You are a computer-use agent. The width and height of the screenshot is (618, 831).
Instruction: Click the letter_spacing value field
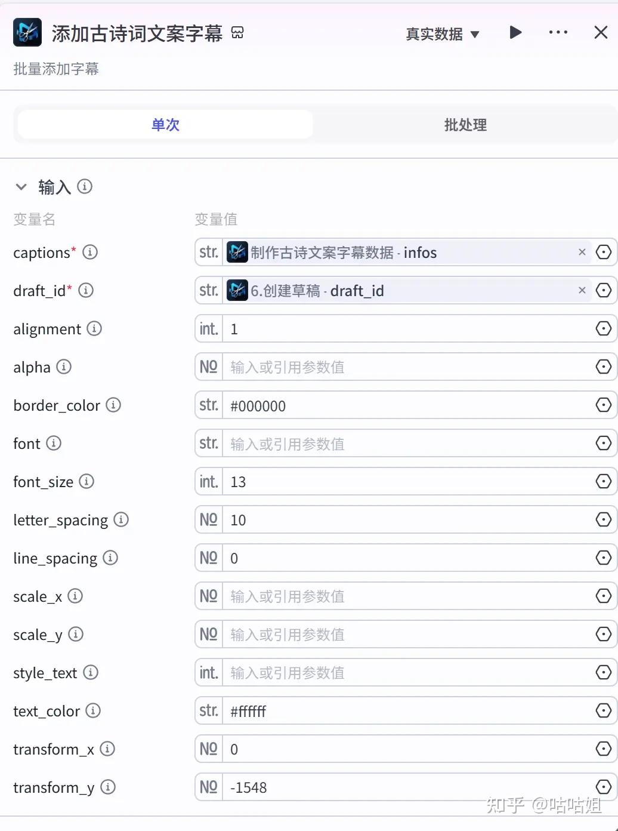click(x=406, y=520)
